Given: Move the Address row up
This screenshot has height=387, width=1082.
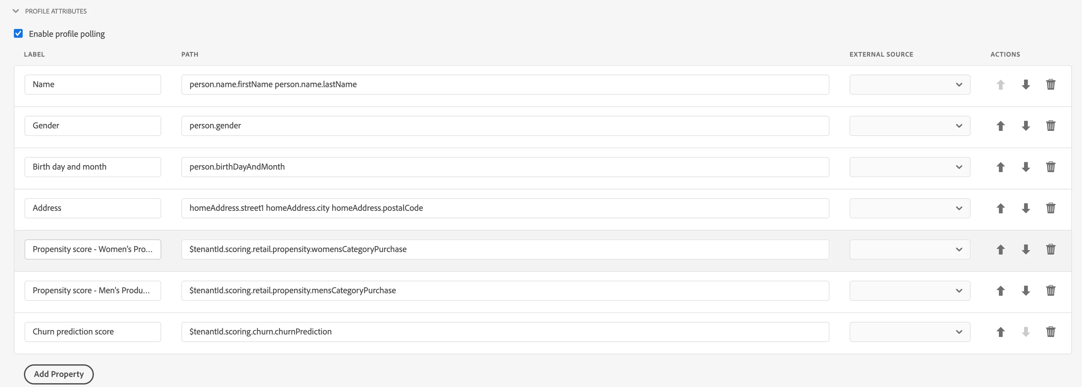Looking at the screenshot, I should (1000, 208).
